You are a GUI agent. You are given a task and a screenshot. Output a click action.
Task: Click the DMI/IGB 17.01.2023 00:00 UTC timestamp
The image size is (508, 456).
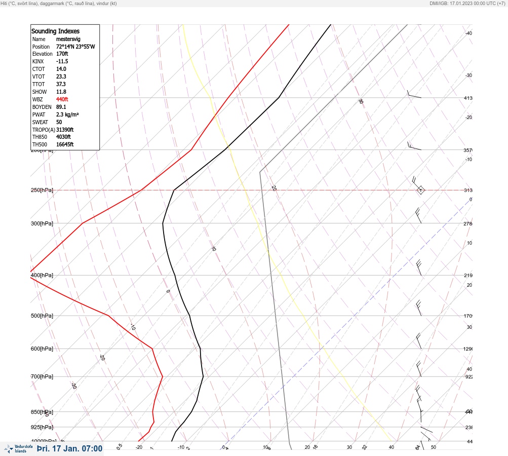[467, 4]
